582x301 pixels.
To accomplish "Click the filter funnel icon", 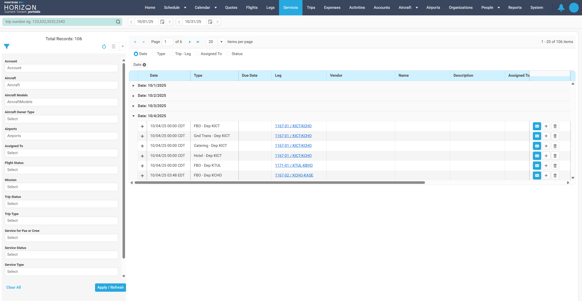I will 7,46.
